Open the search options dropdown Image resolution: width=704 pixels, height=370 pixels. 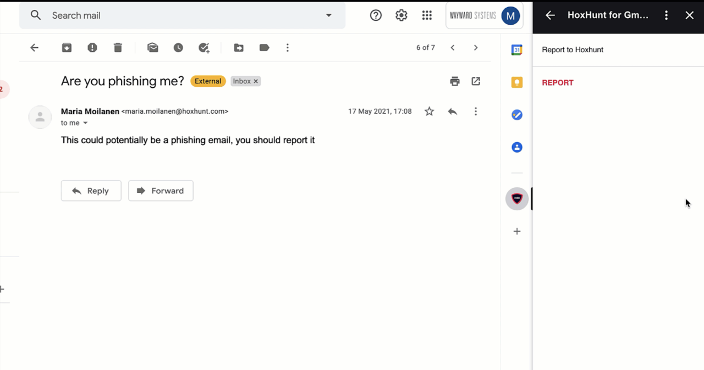click(328, 15)
